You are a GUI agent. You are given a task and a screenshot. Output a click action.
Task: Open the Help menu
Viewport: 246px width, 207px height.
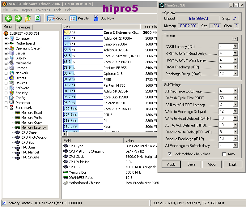pyautogui.click(x=68, y=10)
